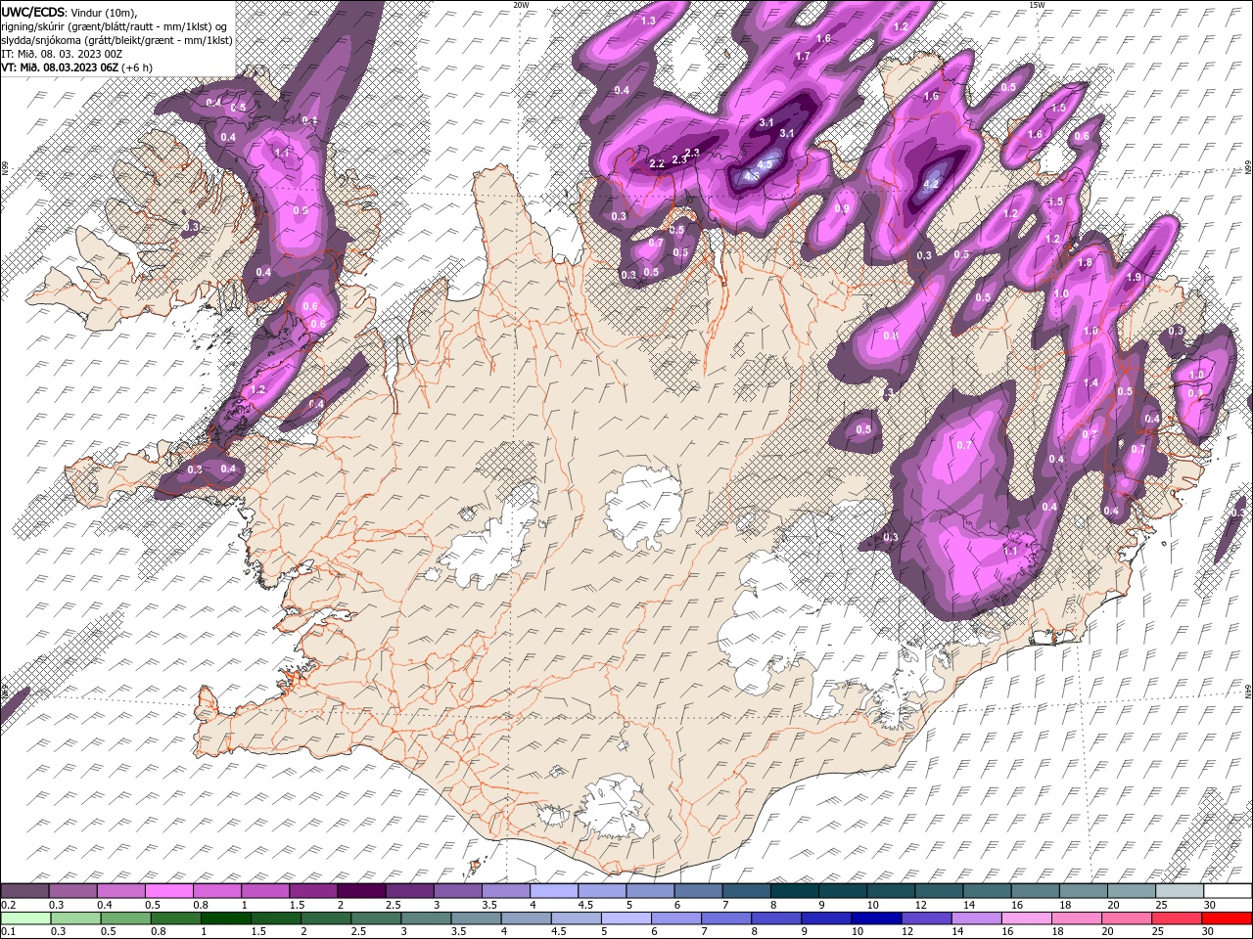Click the 2.2 precipitation value on the map
Viewport: 1253px width, 939px height.
click(x=657, y=163)
